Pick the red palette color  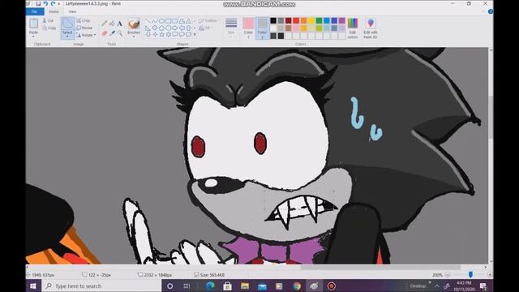pyautogui.click(x=296, y=21)
